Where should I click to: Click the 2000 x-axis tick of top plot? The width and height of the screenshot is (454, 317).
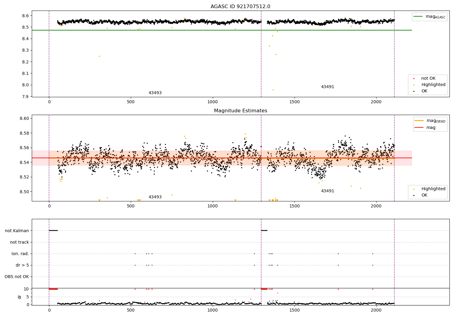(376, 102)
